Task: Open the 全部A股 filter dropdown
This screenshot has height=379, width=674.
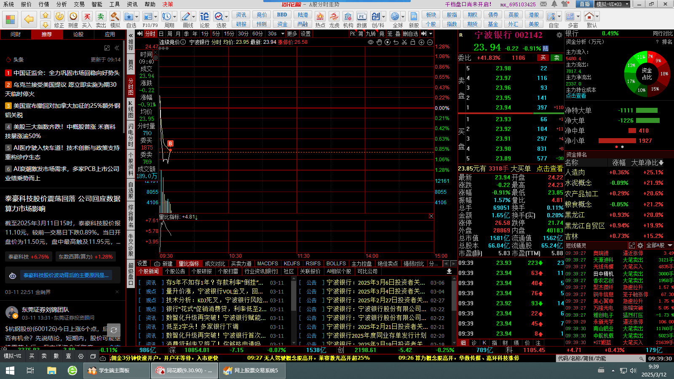Action: click(659, 246)
